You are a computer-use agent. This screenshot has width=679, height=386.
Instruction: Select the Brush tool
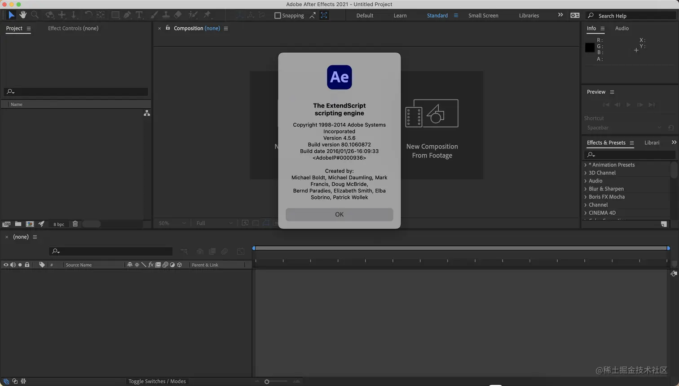pos(154,15)
